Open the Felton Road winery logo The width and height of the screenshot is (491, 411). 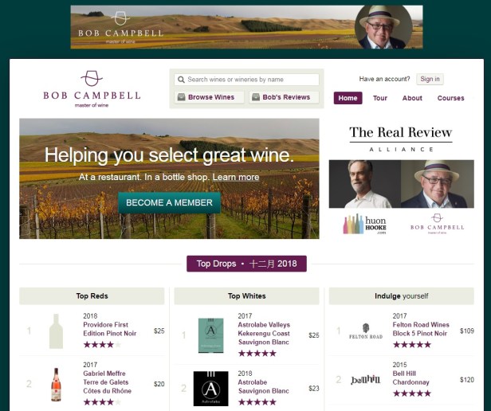pyautogui.click(x=366, y=331)
